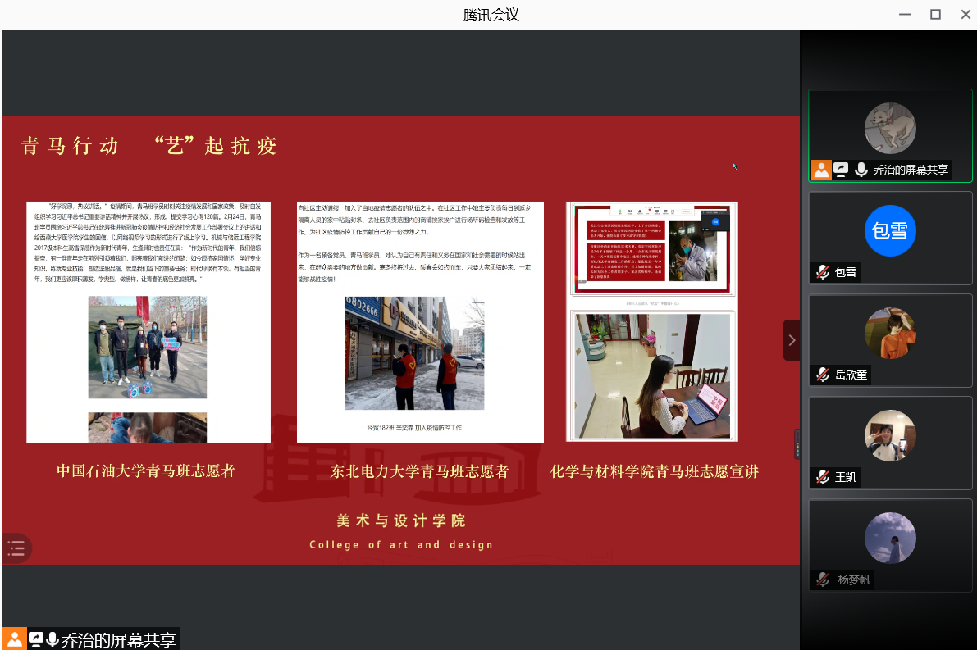Click muted microphone icon next to 杨梦帆

click(x=822, y=580)
